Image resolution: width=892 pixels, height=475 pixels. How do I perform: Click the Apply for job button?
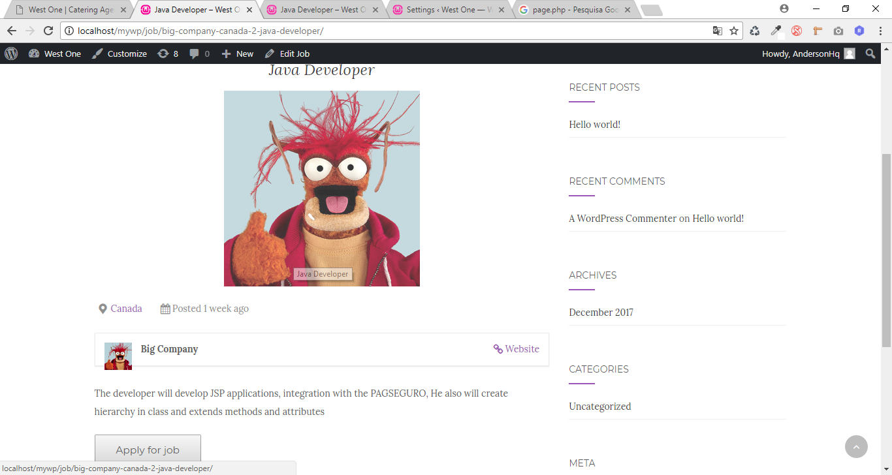pos(148,450)
